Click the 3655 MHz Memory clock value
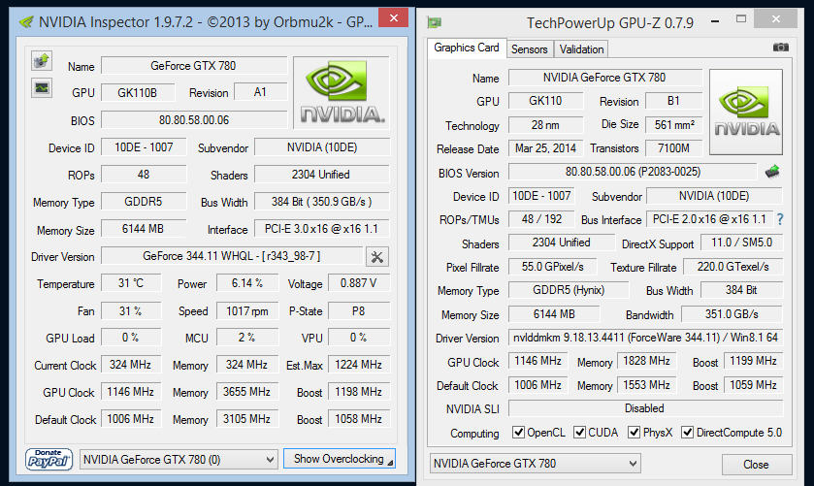The height and width of the screenshot is (486, 814). (x=247, y=392)
